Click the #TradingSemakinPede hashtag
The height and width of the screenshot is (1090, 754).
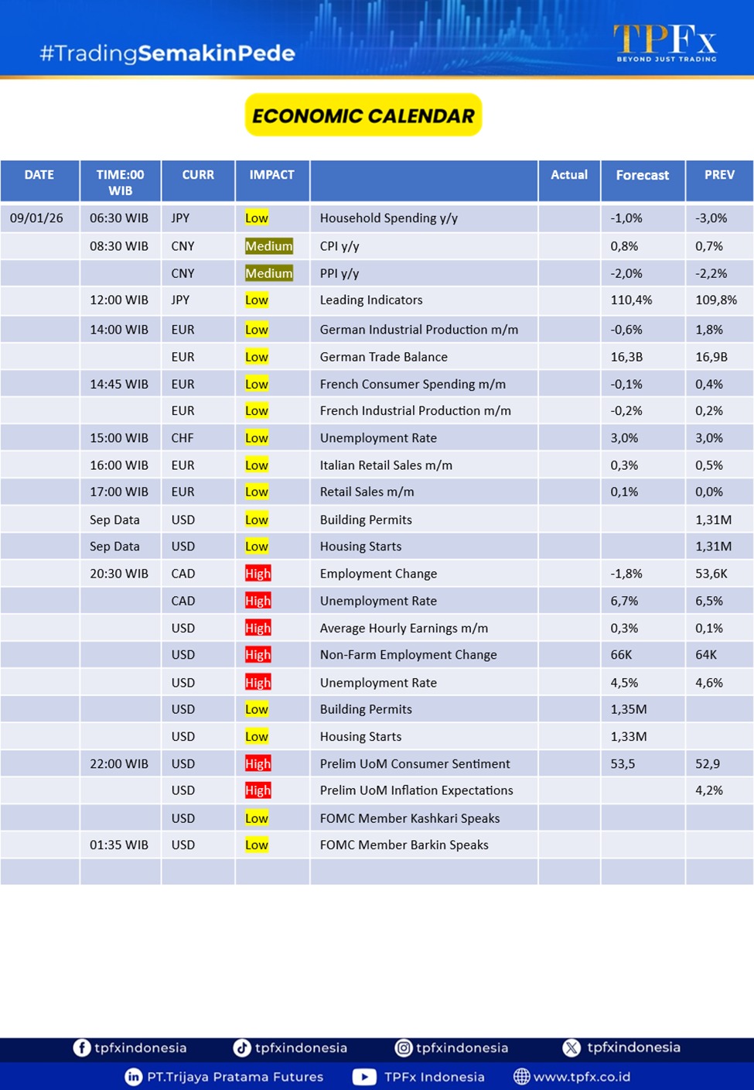[x=167, y=53]
